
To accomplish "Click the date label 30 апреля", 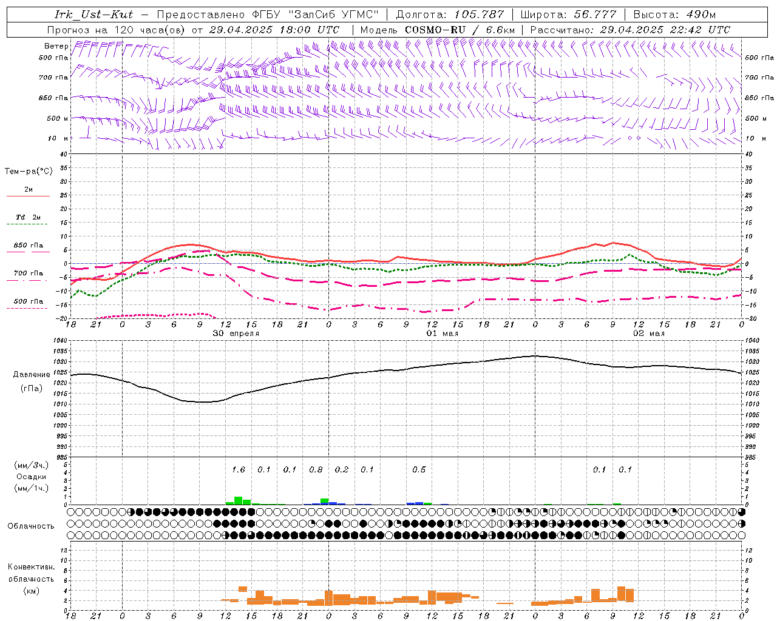I will [236, 334].
